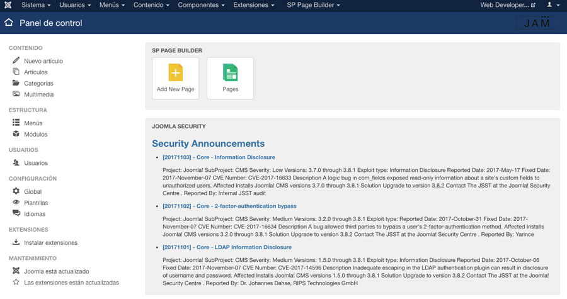The height and width of the screenshot is (299, 567).
Task: Click the Joomla logo icon in the top bar
Action: click(x=8, y=5)
